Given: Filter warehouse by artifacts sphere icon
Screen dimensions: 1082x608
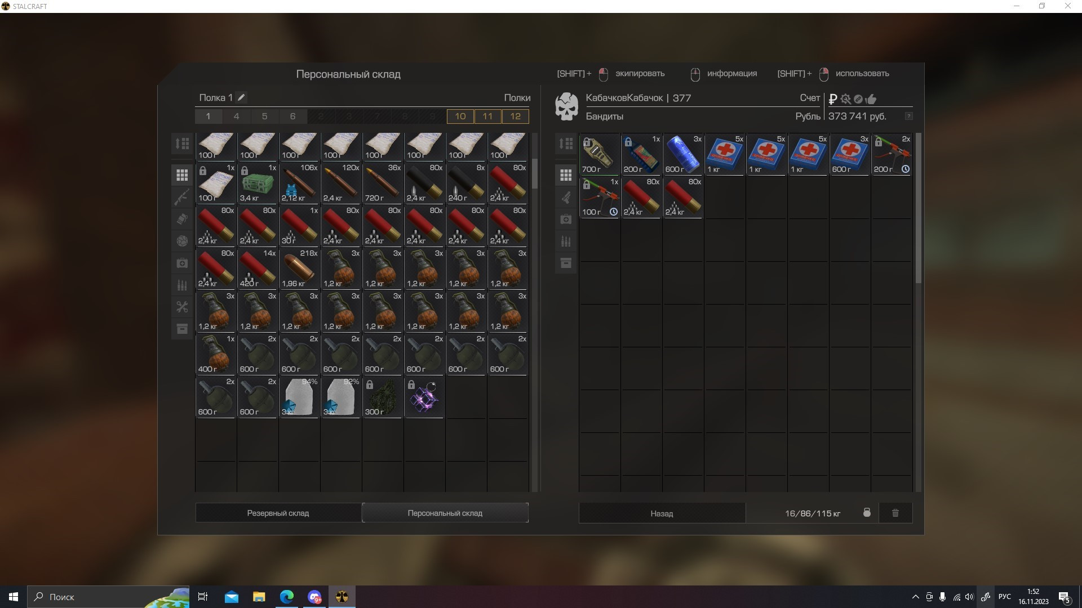Looking at the screenshot, I should pos(182,241).
